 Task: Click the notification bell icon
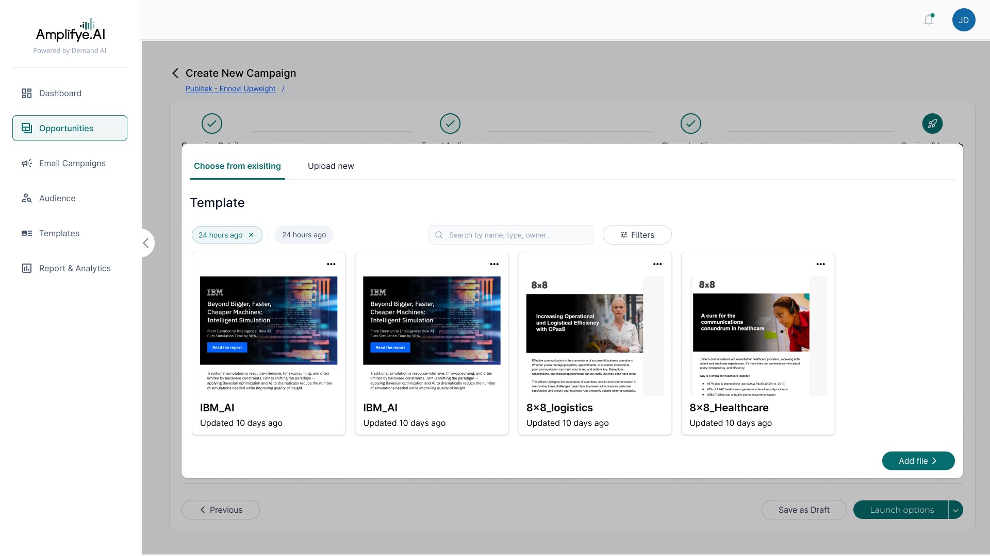tap(928, 20)
